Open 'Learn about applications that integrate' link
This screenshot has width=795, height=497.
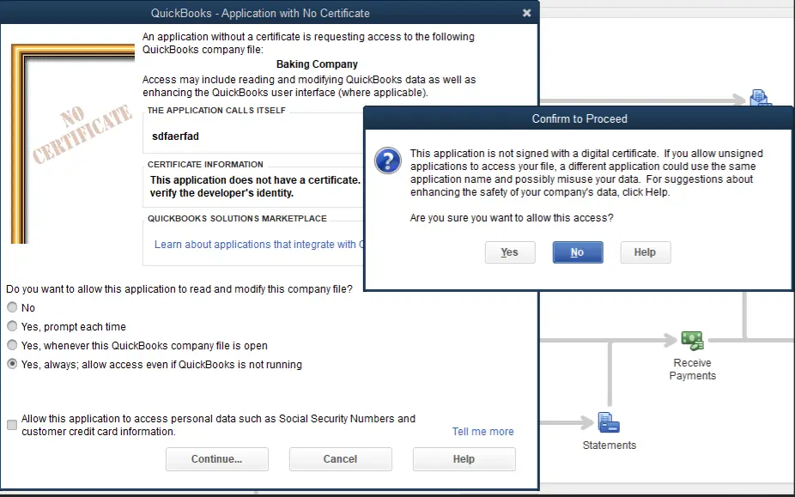pos(258,245)
